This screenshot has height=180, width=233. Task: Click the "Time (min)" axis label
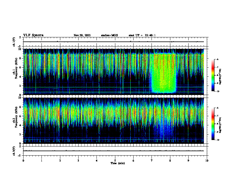pos(118,163)
